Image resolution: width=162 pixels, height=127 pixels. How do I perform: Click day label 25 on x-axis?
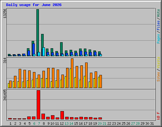(x=123, y=124)
